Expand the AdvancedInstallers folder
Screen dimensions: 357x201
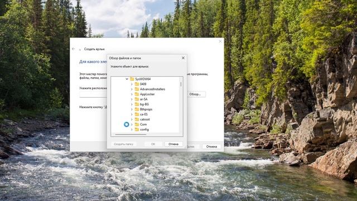click(132, 89)
